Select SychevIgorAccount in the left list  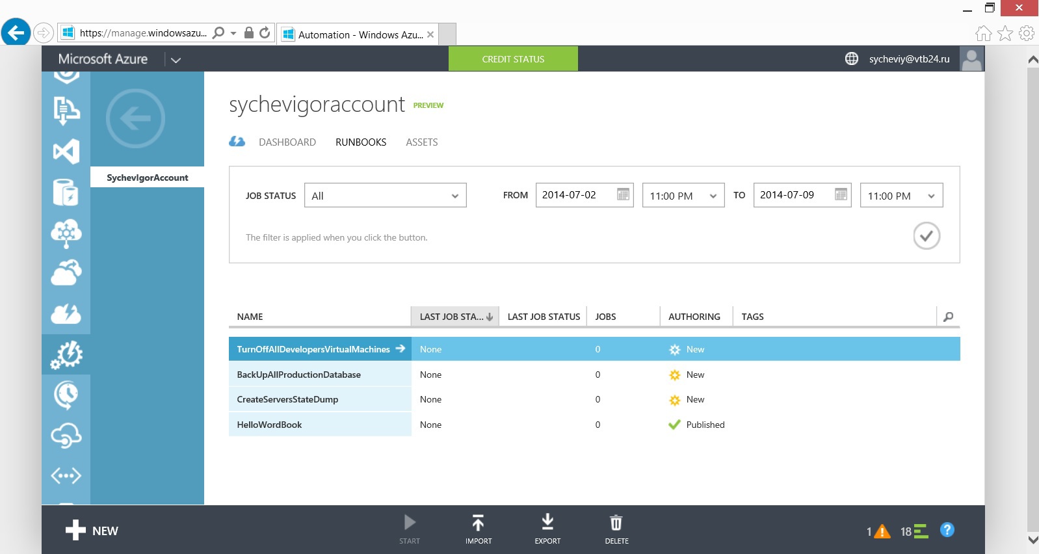(147, 178)
